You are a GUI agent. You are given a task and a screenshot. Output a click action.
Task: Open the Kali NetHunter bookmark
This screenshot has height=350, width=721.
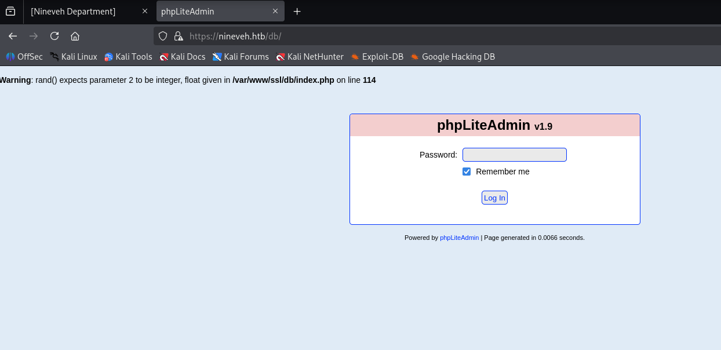tap(310, 57)
